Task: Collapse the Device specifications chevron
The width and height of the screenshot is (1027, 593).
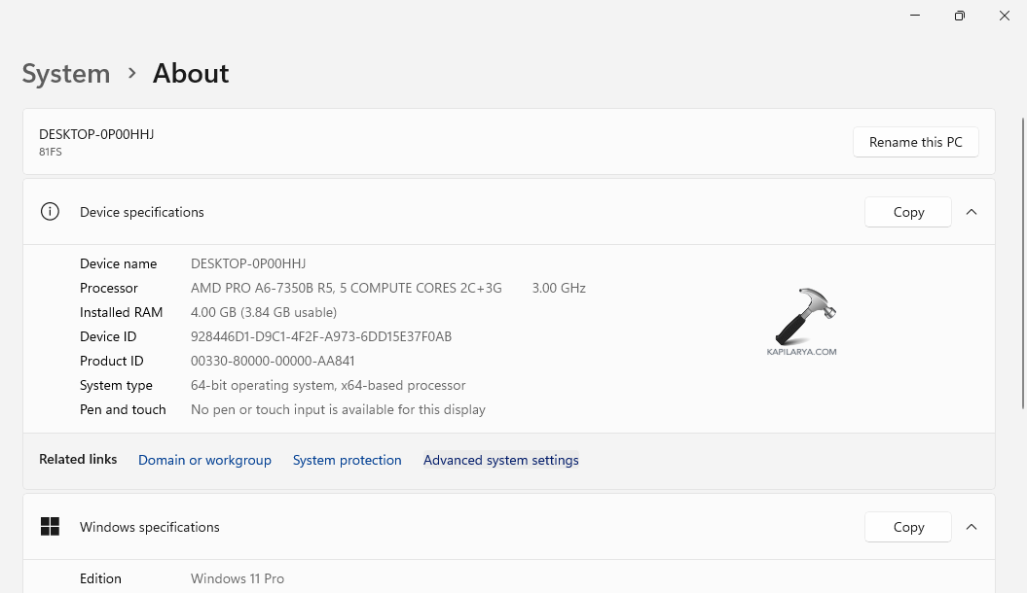Action: [972, 212]
